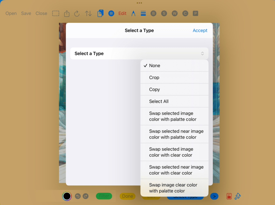The image size is (275, 205).
Task: Tap the share export icon
Action: click(66, 13)
